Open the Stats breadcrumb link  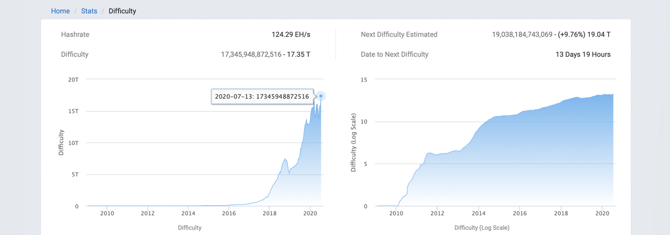[x=89, y=11]
